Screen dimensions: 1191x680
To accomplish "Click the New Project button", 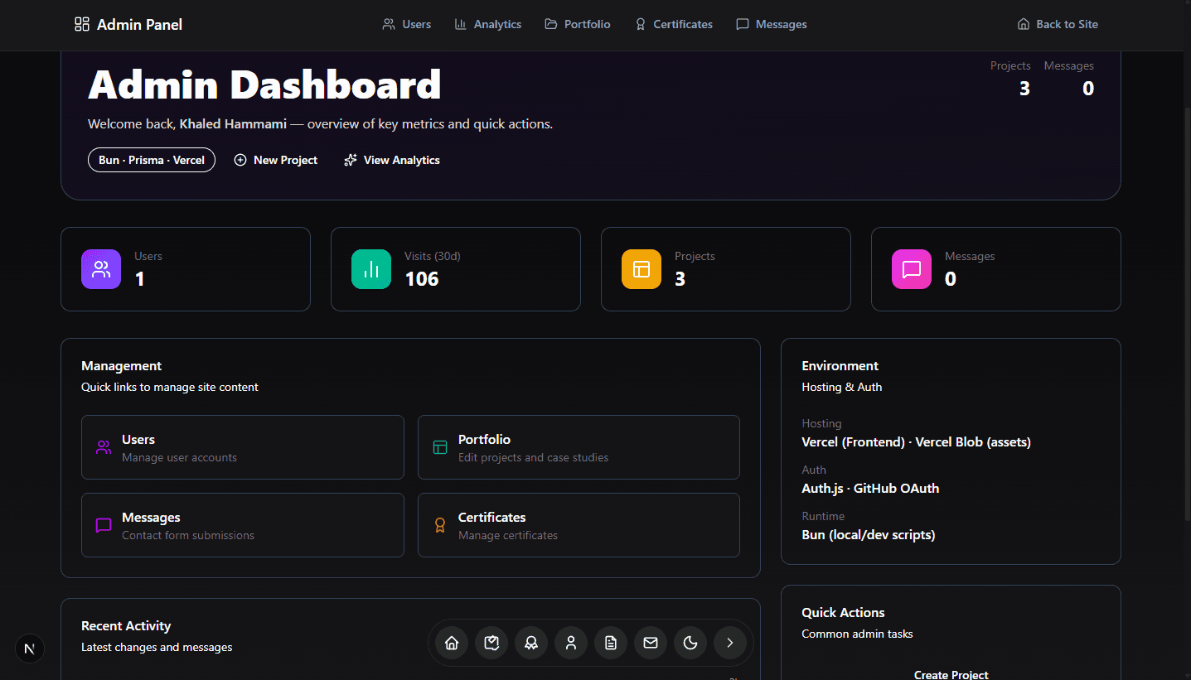I will [x=276, y=160].
